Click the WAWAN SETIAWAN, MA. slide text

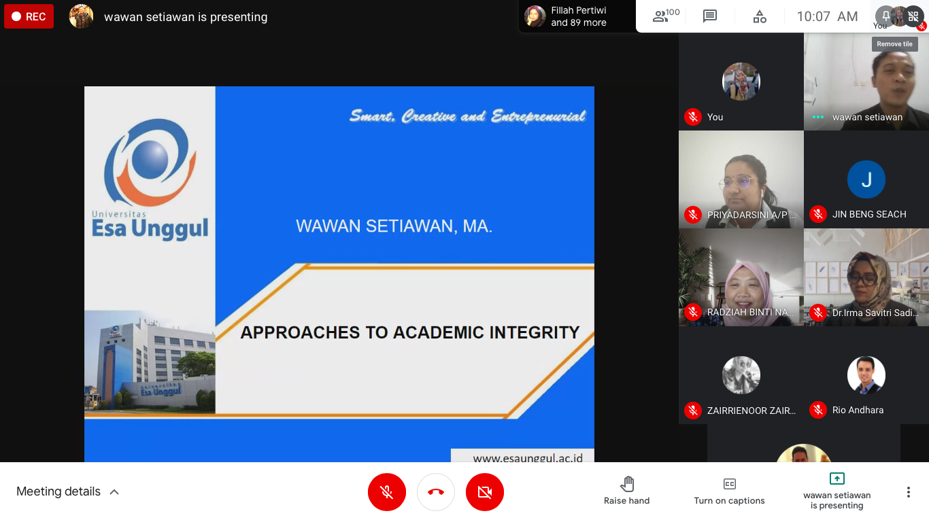(x=394, y=226)
